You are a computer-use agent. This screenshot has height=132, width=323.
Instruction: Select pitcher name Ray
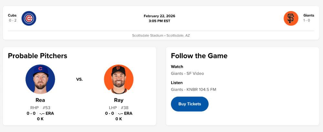coord(119,100)
